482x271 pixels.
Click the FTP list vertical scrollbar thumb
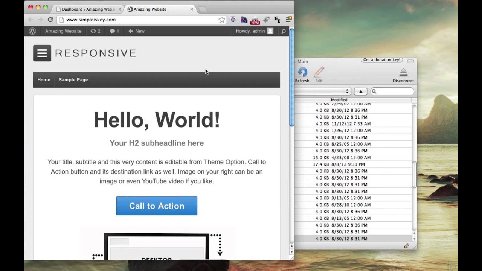415,174
